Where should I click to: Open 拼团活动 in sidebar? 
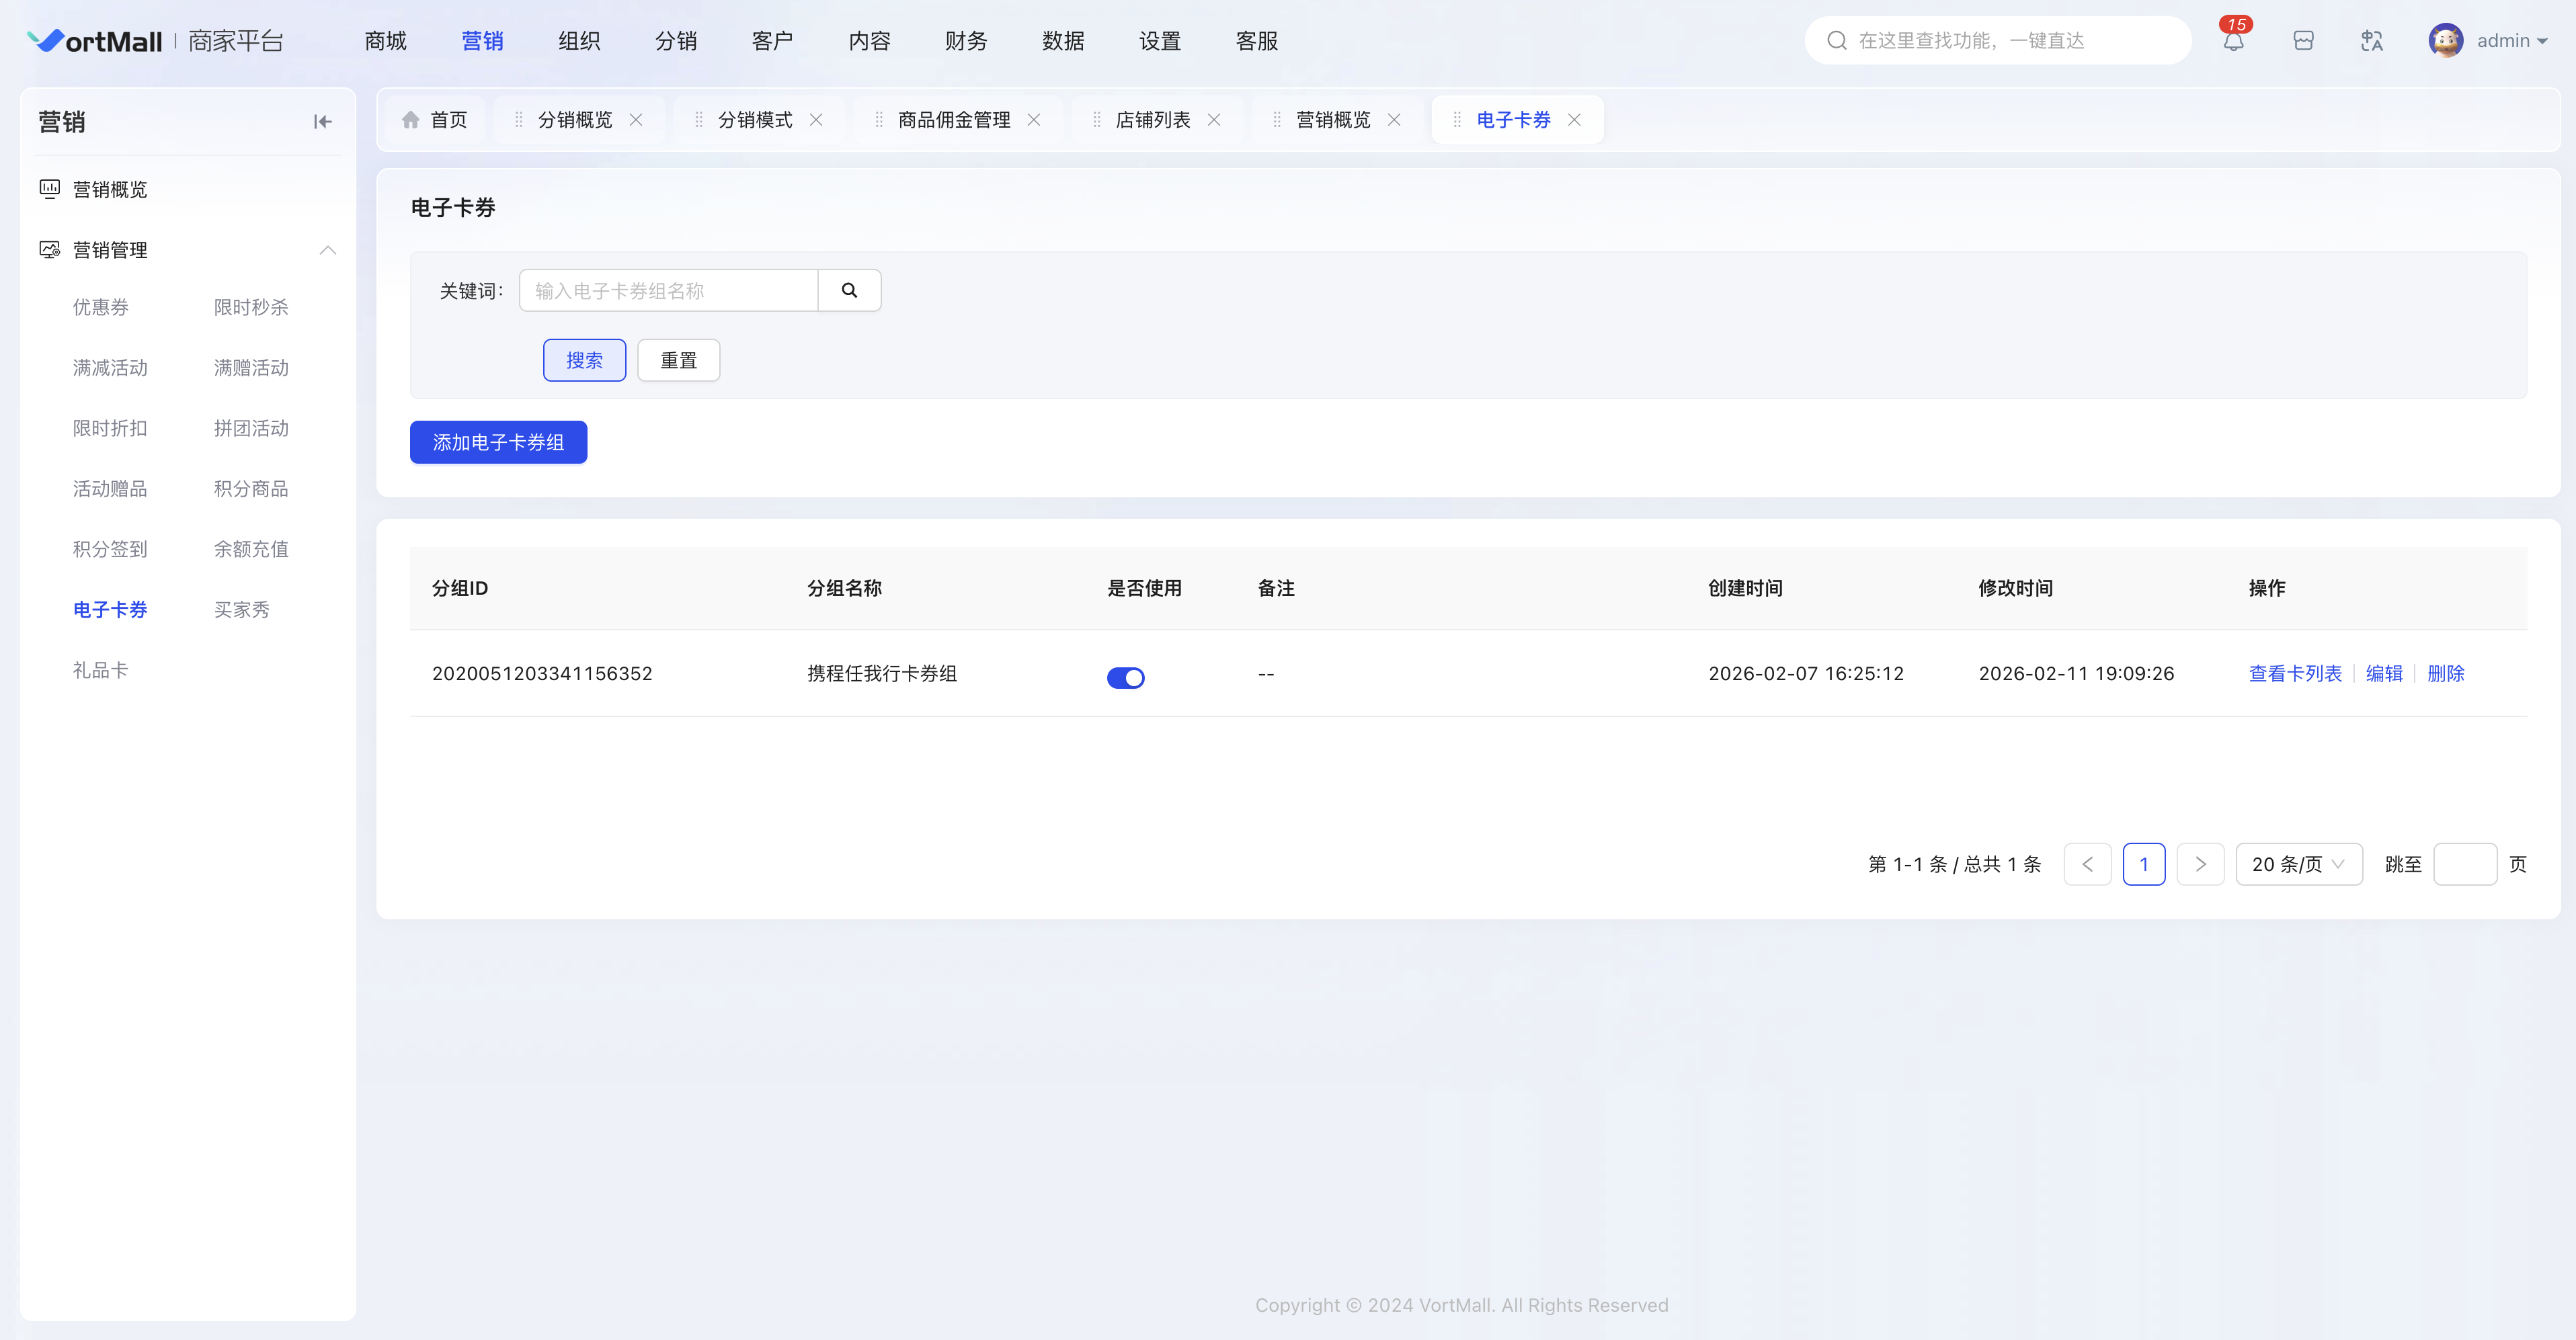[251, 429]
